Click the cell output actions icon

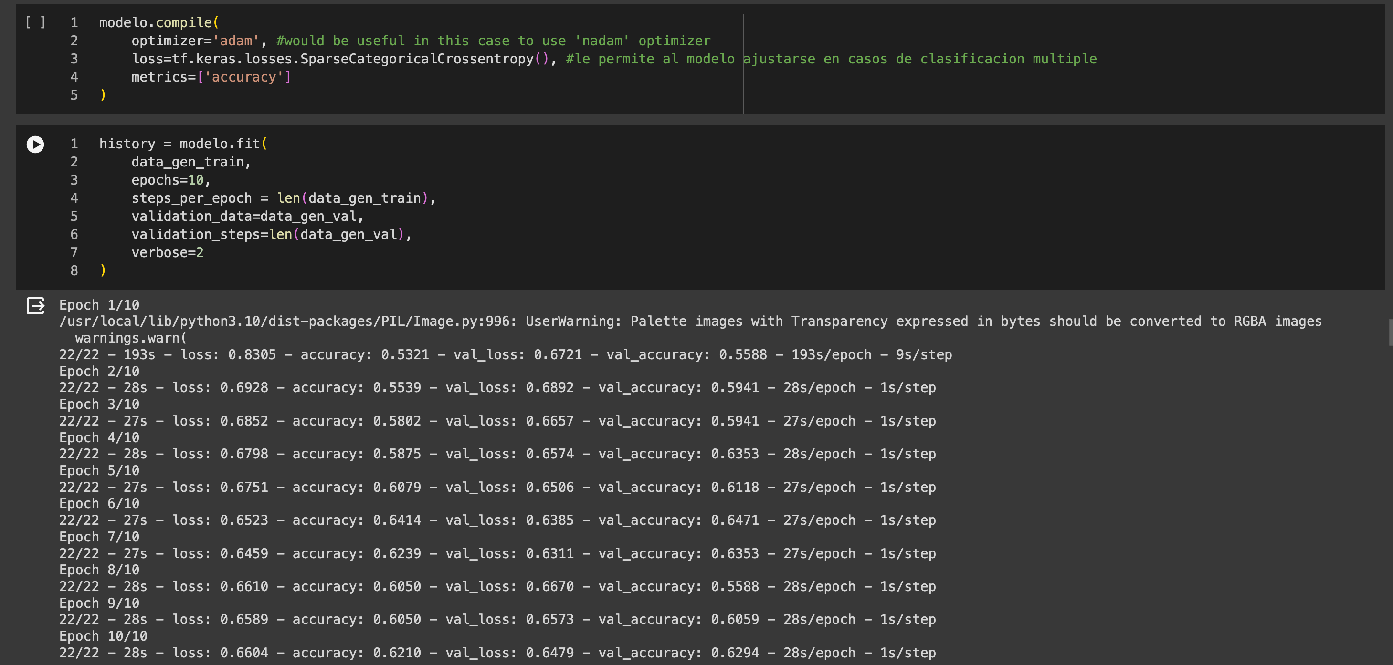click(x=36, y=306)
